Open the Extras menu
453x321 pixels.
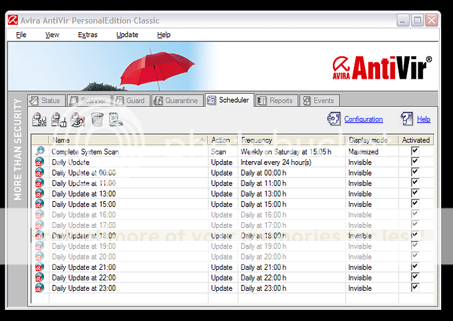(x=87, y=35)
